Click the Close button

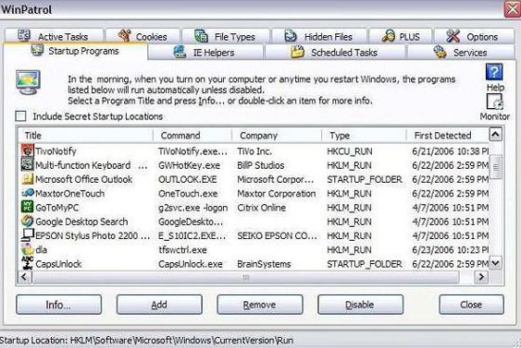(x=471, y=305)
